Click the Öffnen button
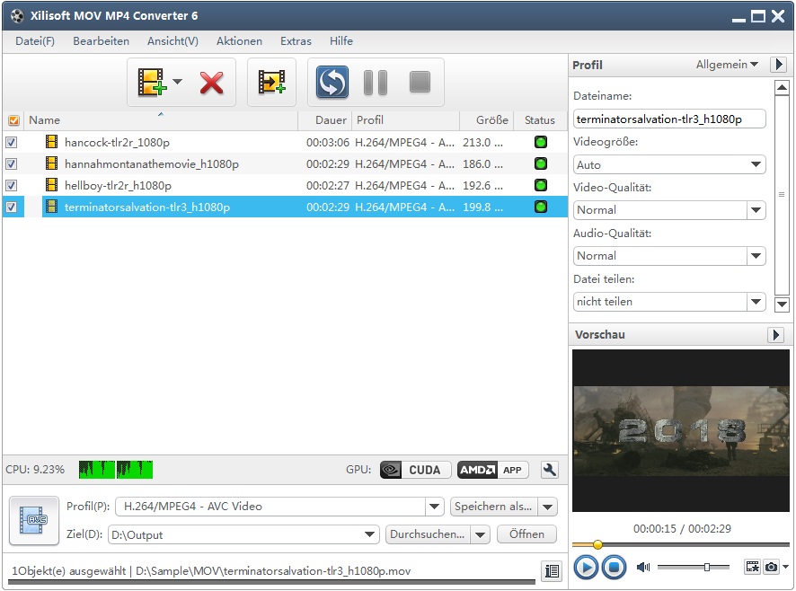The height and width of the screenshot is (591, 796). 526,534
